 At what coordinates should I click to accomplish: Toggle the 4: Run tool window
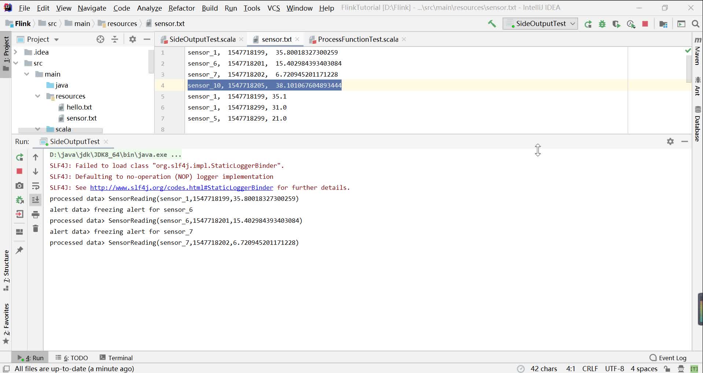(x=30, y=358)
